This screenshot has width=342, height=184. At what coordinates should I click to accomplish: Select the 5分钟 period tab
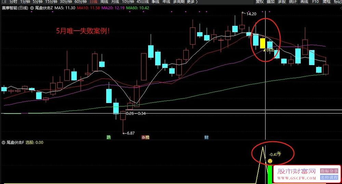click(x=38, y=1)
